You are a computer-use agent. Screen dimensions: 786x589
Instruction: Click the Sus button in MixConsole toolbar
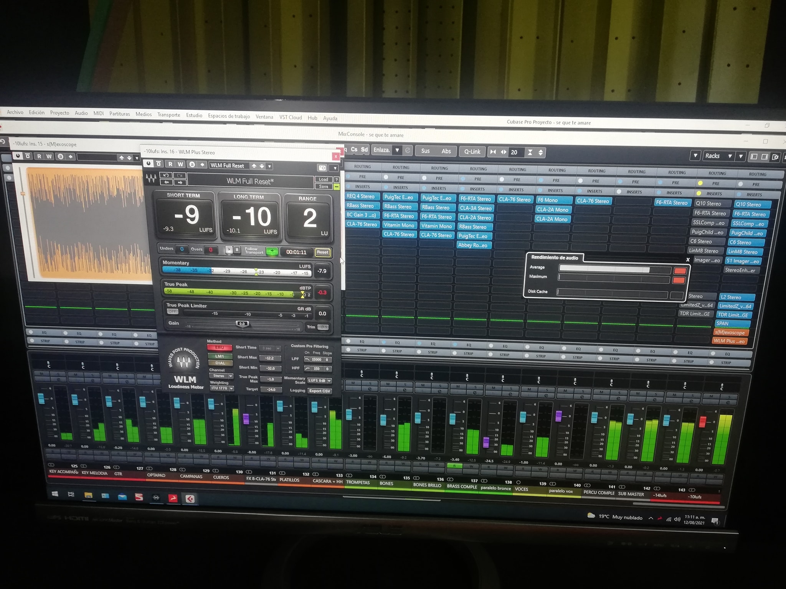425,151
